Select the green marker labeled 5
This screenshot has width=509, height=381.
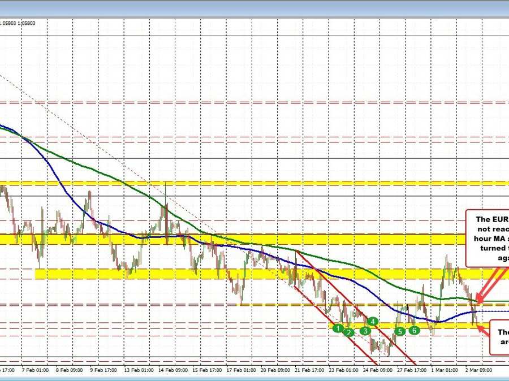399,331
